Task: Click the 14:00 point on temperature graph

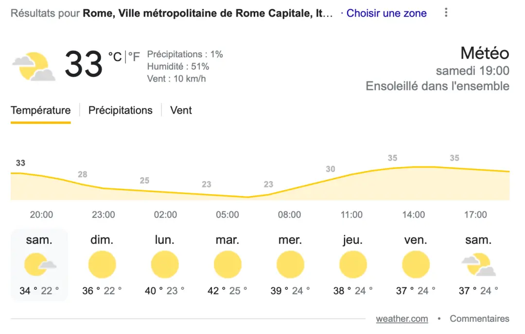Action: click(x=414, y=167)
